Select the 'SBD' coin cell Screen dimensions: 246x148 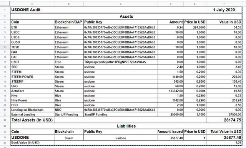pos(32,67)
